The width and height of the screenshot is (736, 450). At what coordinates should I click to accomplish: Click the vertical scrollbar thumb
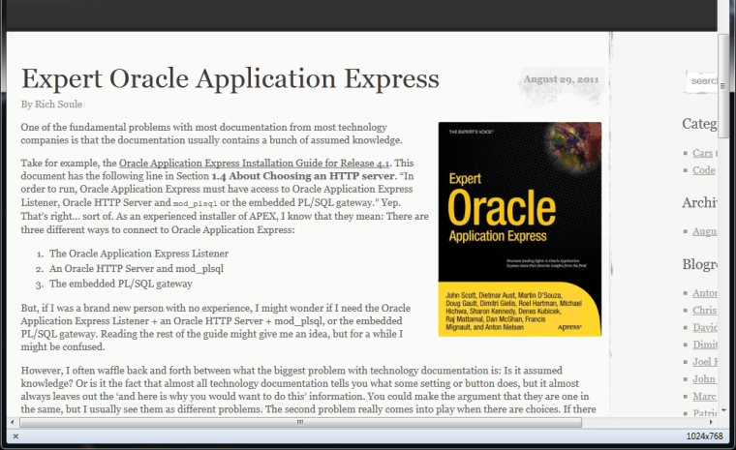point(722,86)
